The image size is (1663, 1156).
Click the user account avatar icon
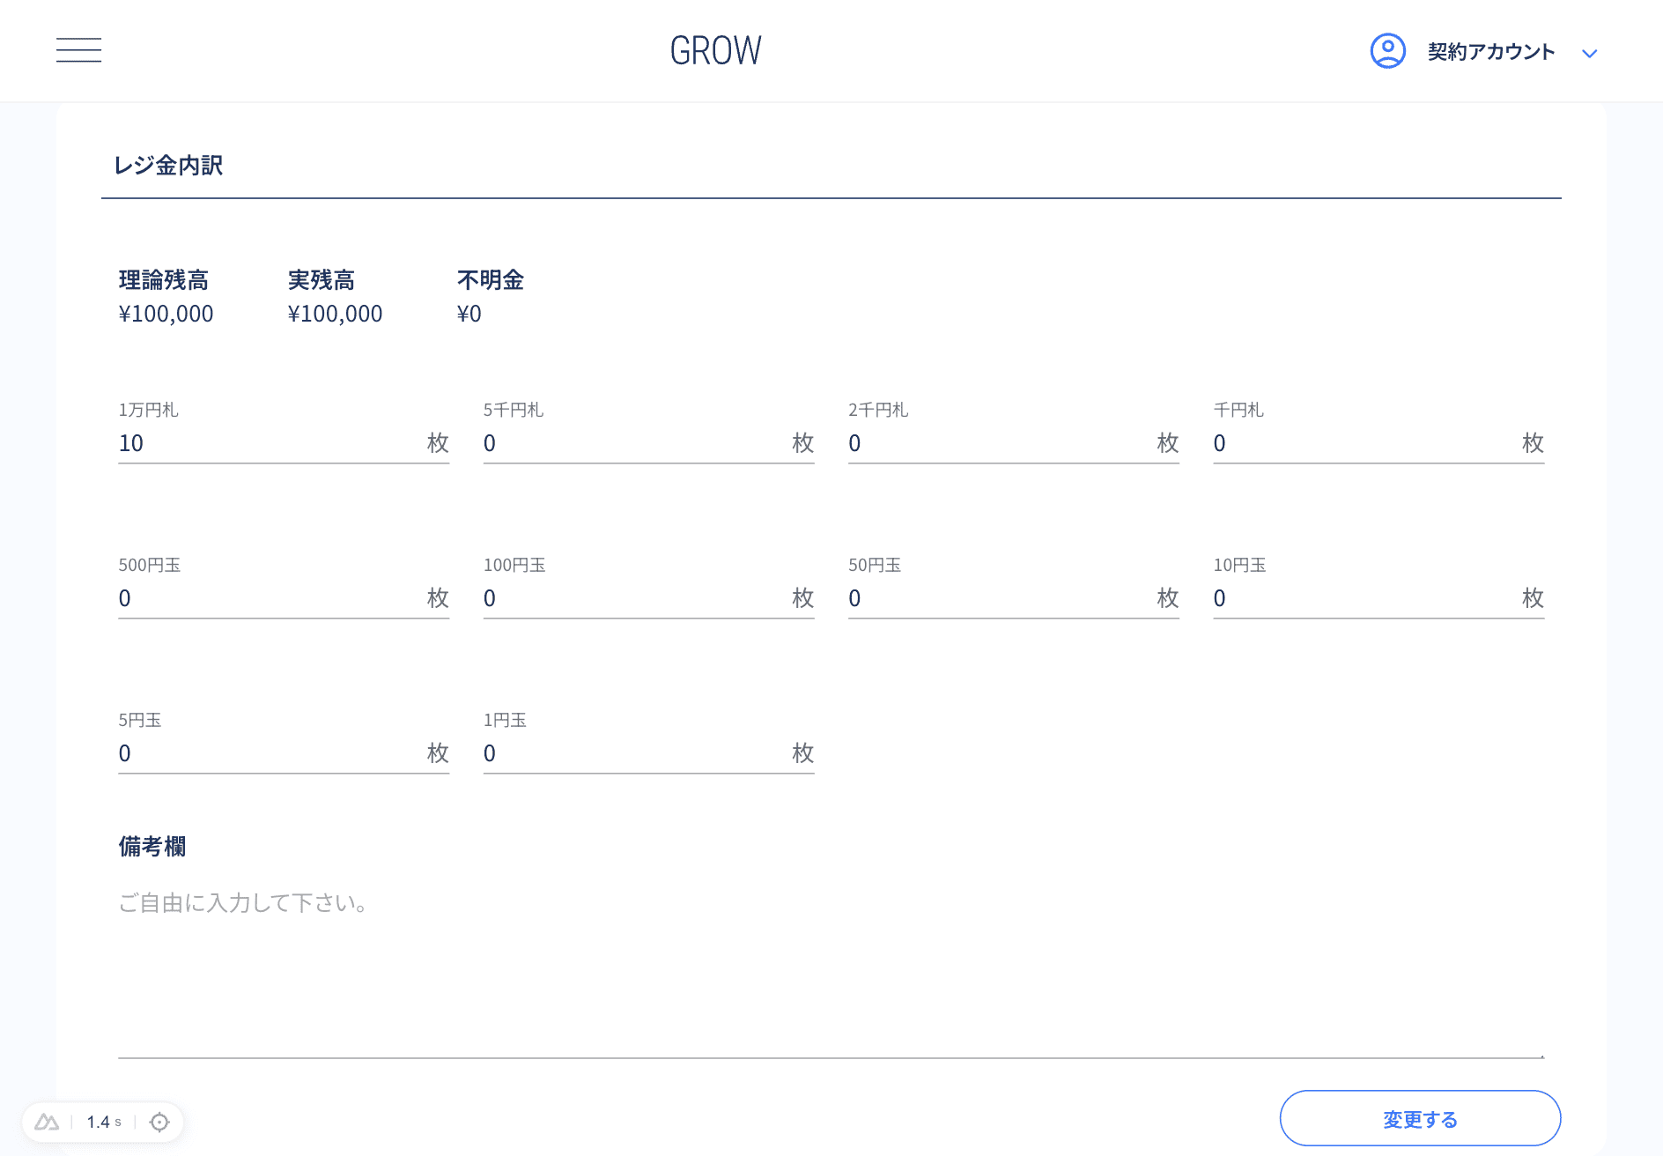pyautogui.click(x=1387, y=51)
